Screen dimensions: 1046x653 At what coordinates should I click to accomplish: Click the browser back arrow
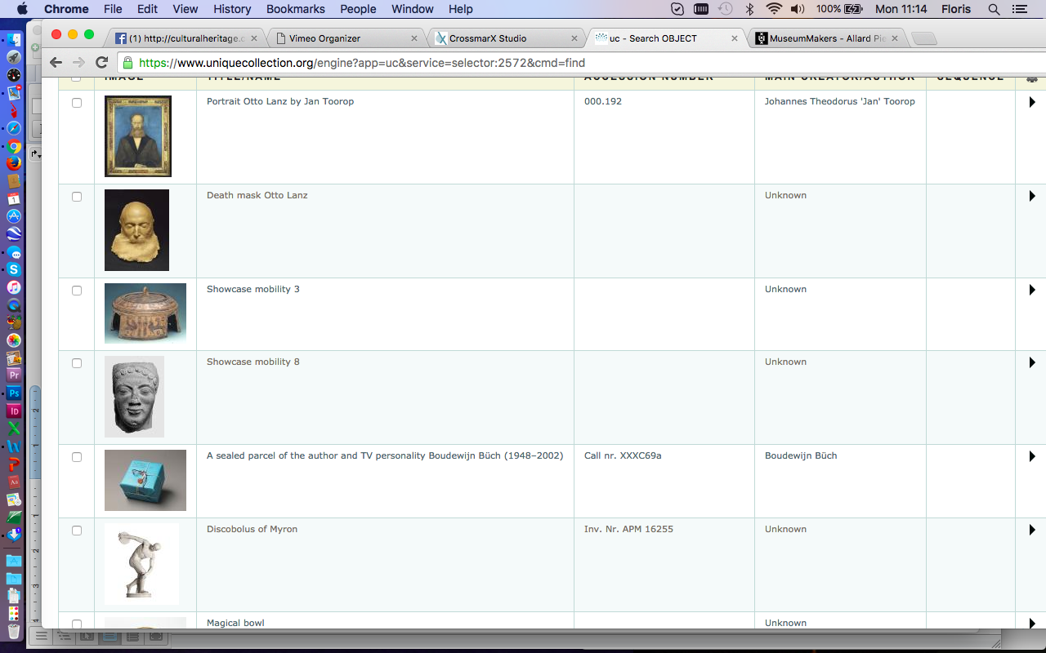56,63
